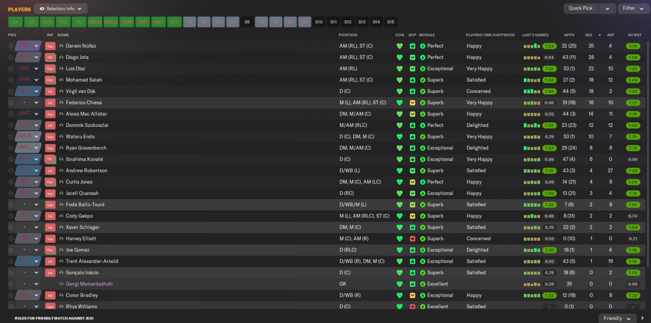Image resolution: width=651 pixels, height=323 pixels.
Task: Click the Vac status badge for Darwin Núñez
Action: (x=50, y=46)
